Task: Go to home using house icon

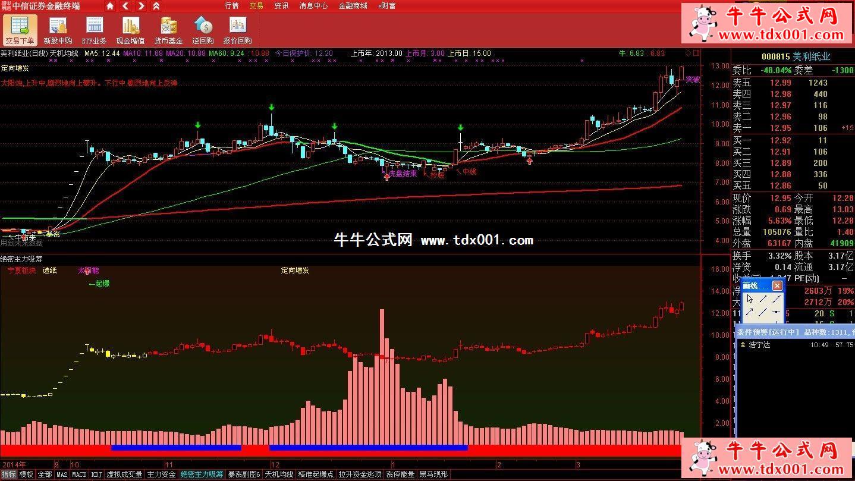Action: coord(110,6)
